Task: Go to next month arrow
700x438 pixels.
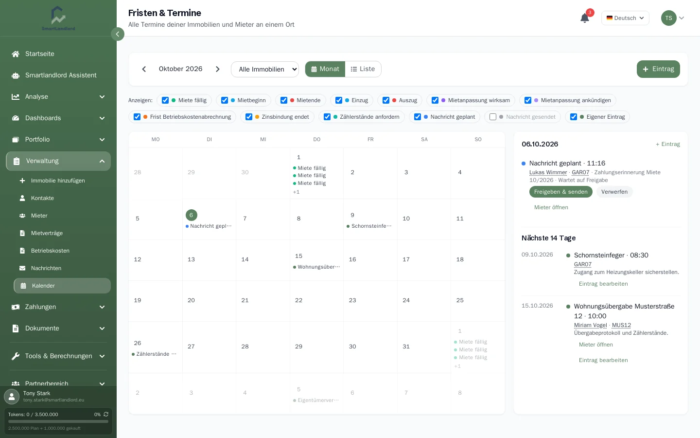Action: [x=218, y=69]
